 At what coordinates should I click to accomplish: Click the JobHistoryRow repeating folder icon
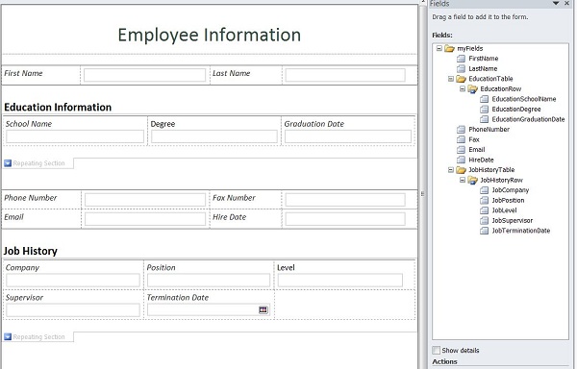coord(473,180)
